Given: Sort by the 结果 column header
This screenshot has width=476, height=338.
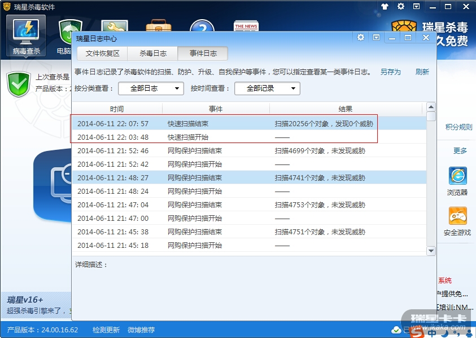Looking at the screenshot, I should point(346,109).
